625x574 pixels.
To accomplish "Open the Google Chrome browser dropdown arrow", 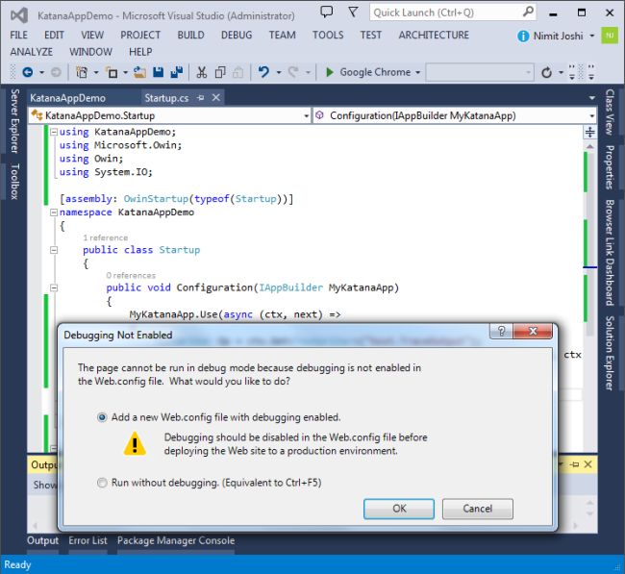I will (417, 72).
